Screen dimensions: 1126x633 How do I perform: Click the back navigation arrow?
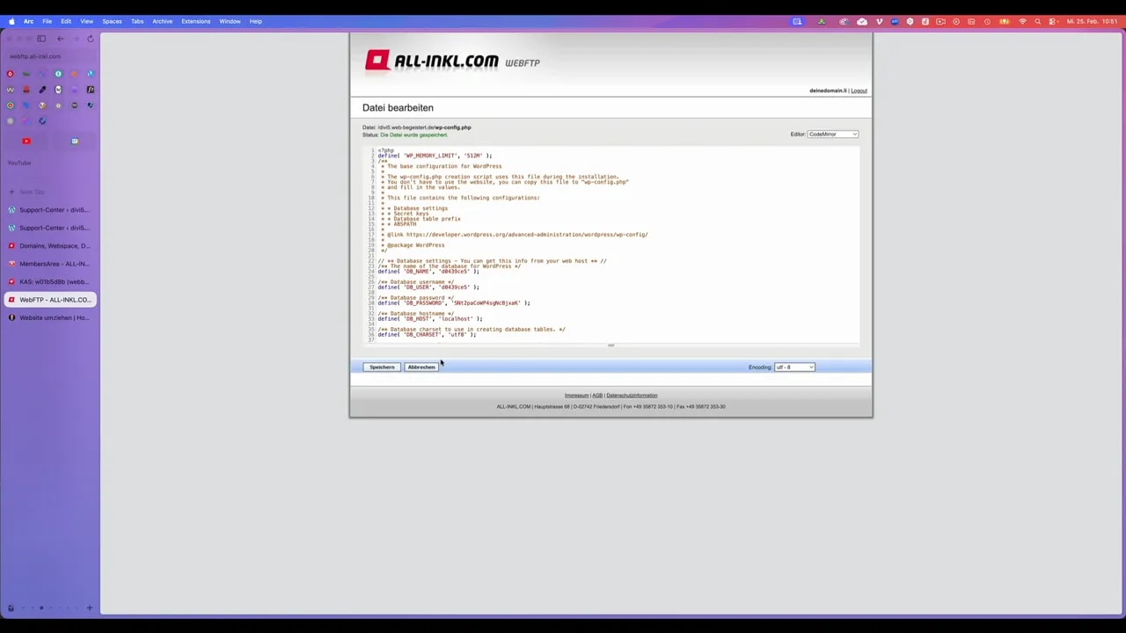click(x=60, y=39)
